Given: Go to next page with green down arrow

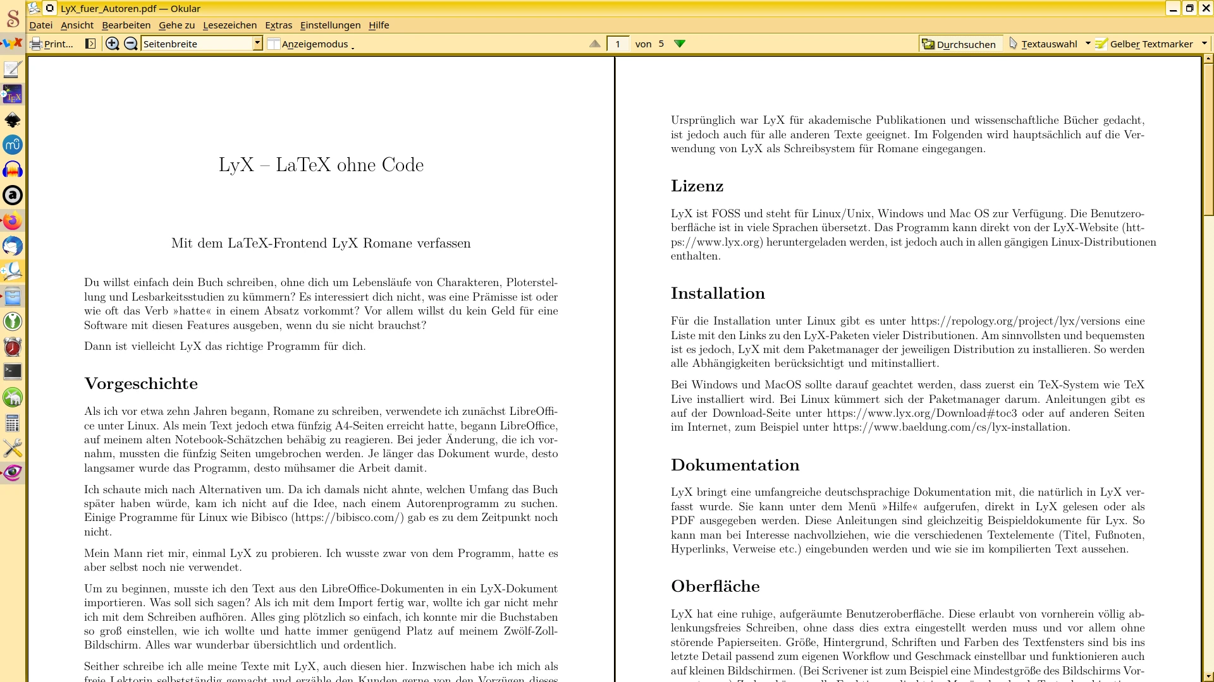Looking at the screenshot, I should [x=680, y=44].
